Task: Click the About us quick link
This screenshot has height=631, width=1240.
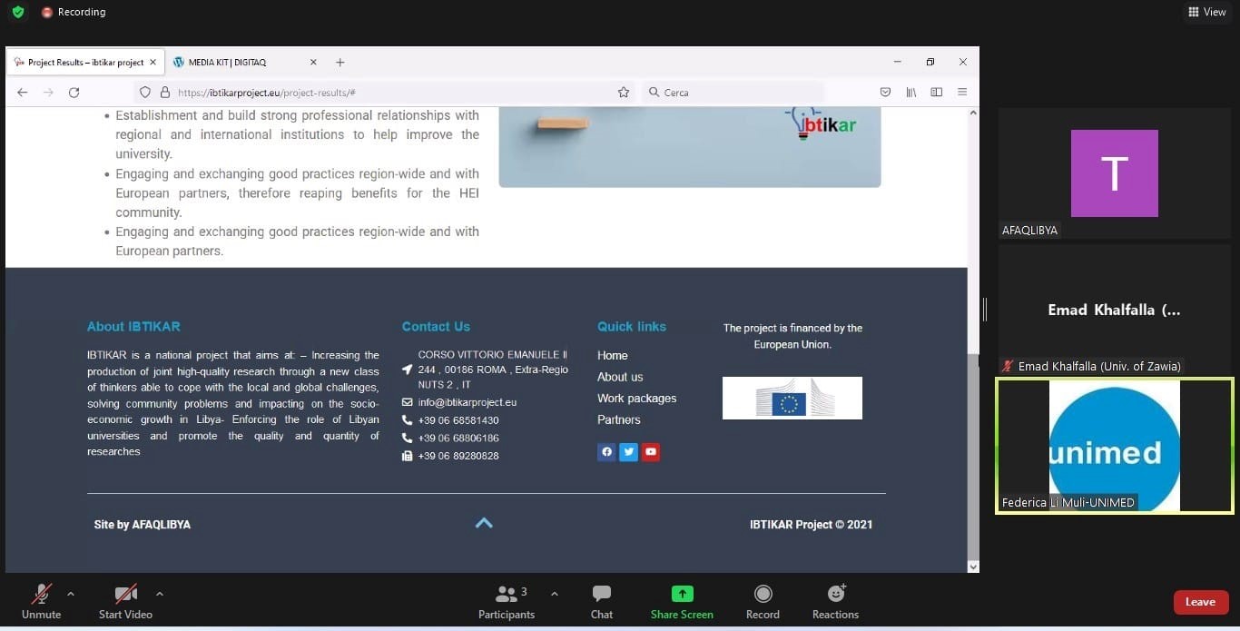Action: pyautogui.click(x=620, y=377)
